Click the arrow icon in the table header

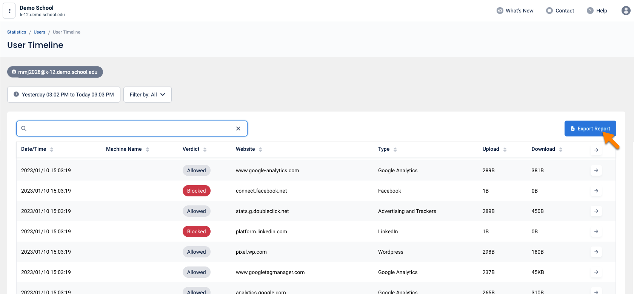(x=596, y=150)
